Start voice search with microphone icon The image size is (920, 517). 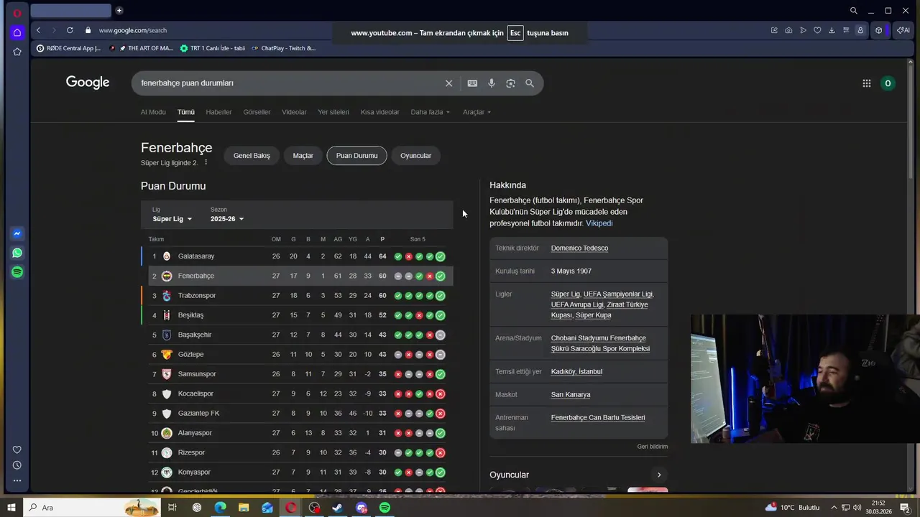click(x=492, y=83)
